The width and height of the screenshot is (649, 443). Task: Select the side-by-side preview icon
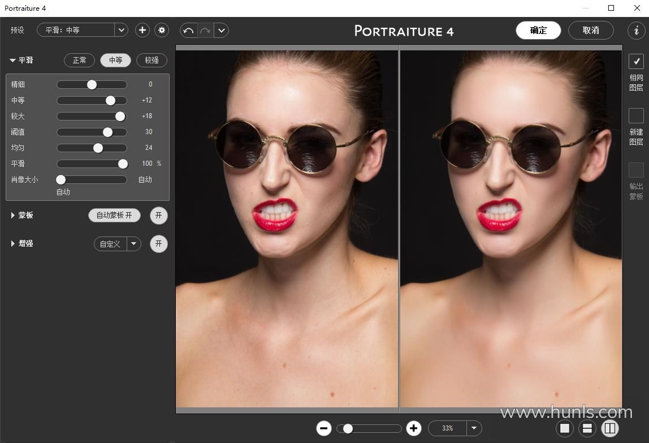coord(609,428)
